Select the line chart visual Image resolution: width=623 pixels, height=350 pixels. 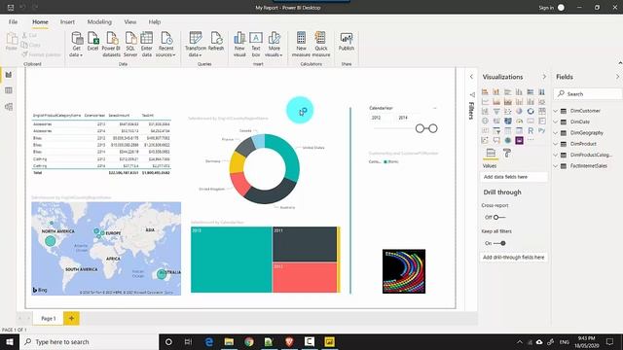pyautogui.click(x=485, y=101)
